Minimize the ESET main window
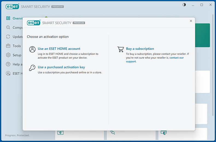The height and width of the screenshot is (142, 216). [x=193, y=5]
